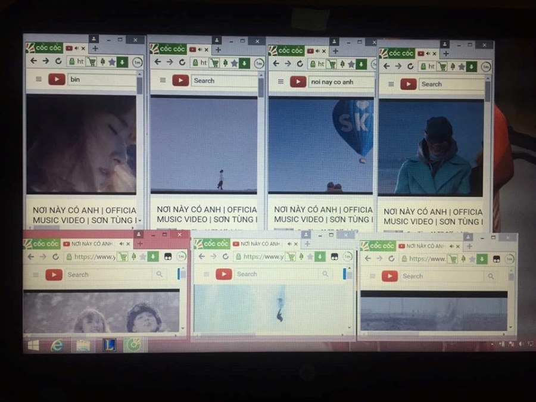
Task: Select 'NƠI NÀY CÓ ANH' tab in foggy video window
Action: [x=426, y=246]
